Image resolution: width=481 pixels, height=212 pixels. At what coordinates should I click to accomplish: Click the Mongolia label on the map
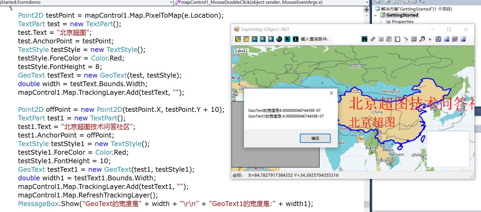click(x=391, y=91)
